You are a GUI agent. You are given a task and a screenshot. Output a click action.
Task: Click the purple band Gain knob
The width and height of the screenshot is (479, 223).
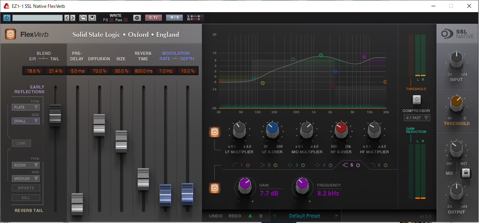[245, 187]
